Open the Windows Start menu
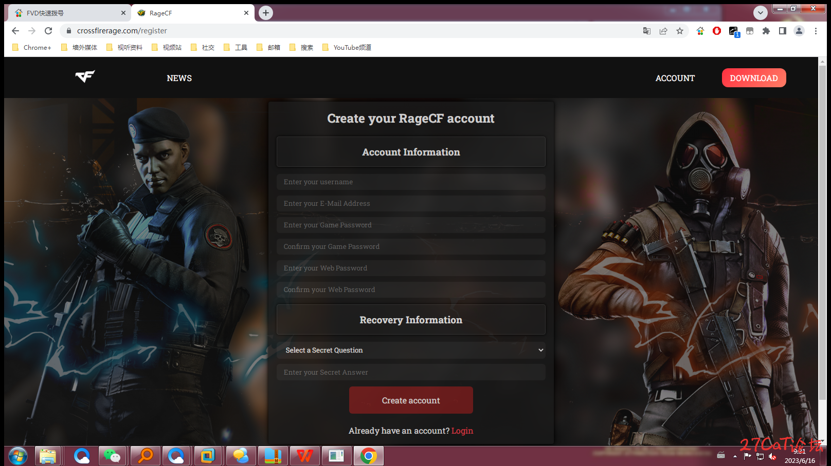Screen dimensions: 831x466 coord(18,456)
